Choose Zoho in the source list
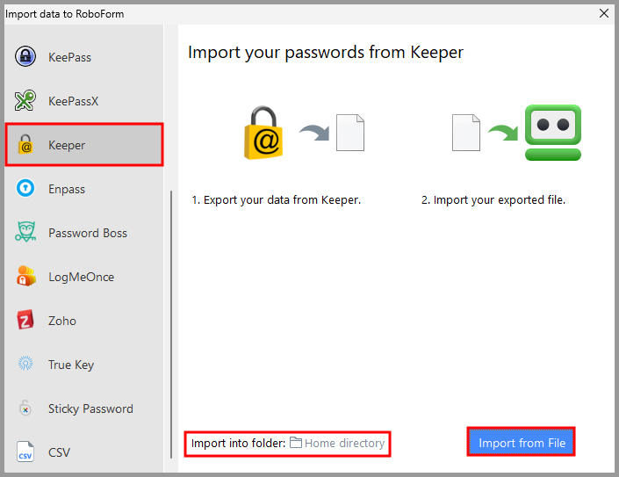The width and height of the screenshot is (619, 477). [62, 321]
